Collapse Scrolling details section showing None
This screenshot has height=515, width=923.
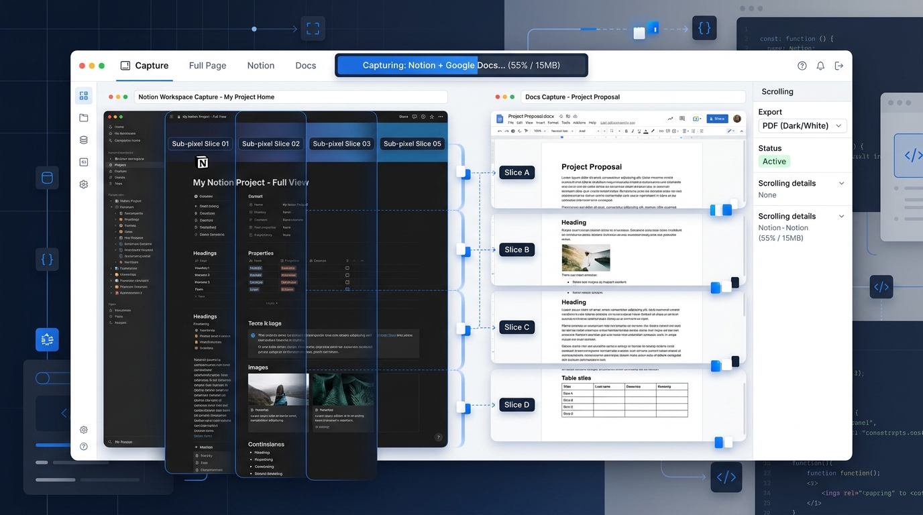coord(841,183)
